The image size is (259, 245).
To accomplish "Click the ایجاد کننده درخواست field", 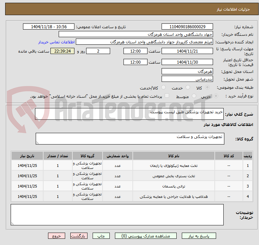I will click(144, 42).
